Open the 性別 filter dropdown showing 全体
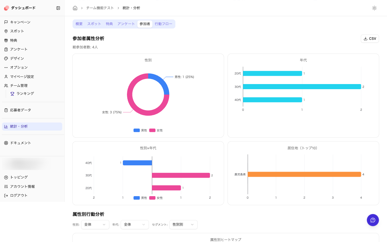 95,224
